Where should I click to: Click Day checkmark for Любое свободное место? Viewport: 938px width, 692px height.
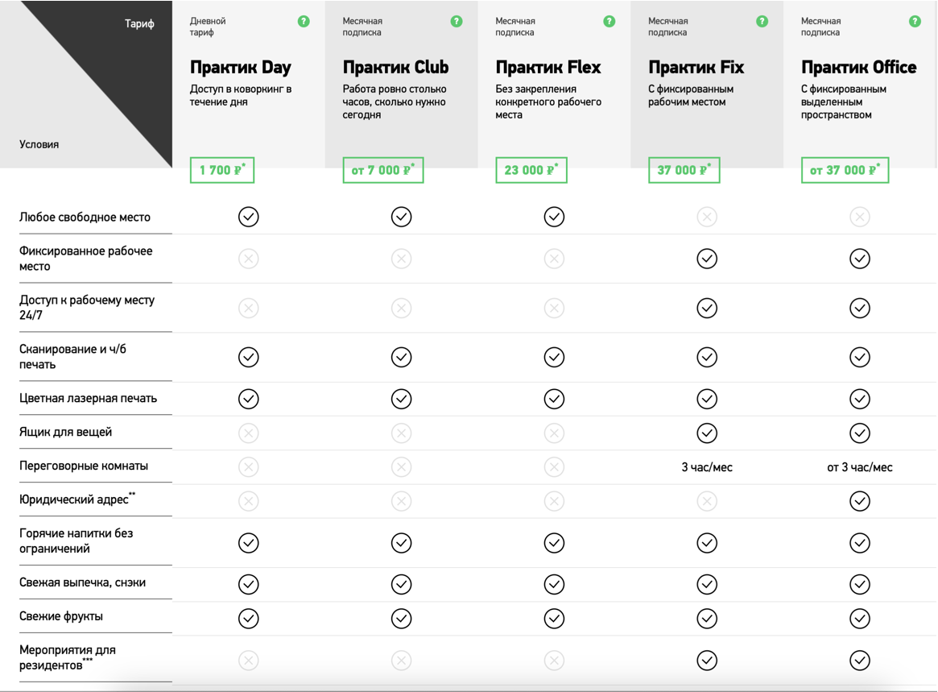point(248,217)
